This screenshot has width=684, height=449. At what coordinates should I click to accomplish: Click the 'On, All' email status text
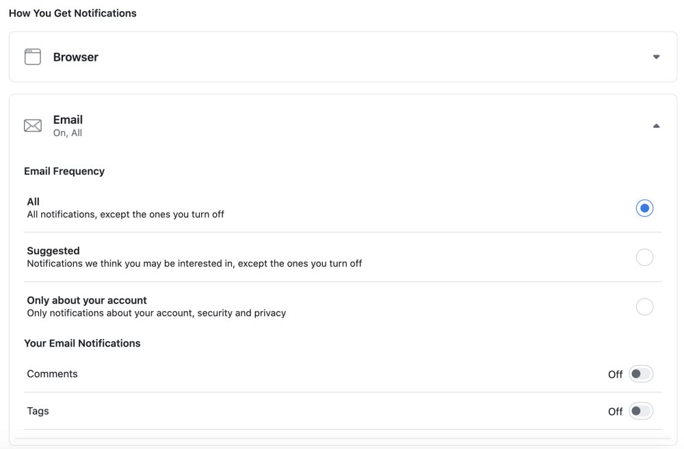click(x=68, y=133)
